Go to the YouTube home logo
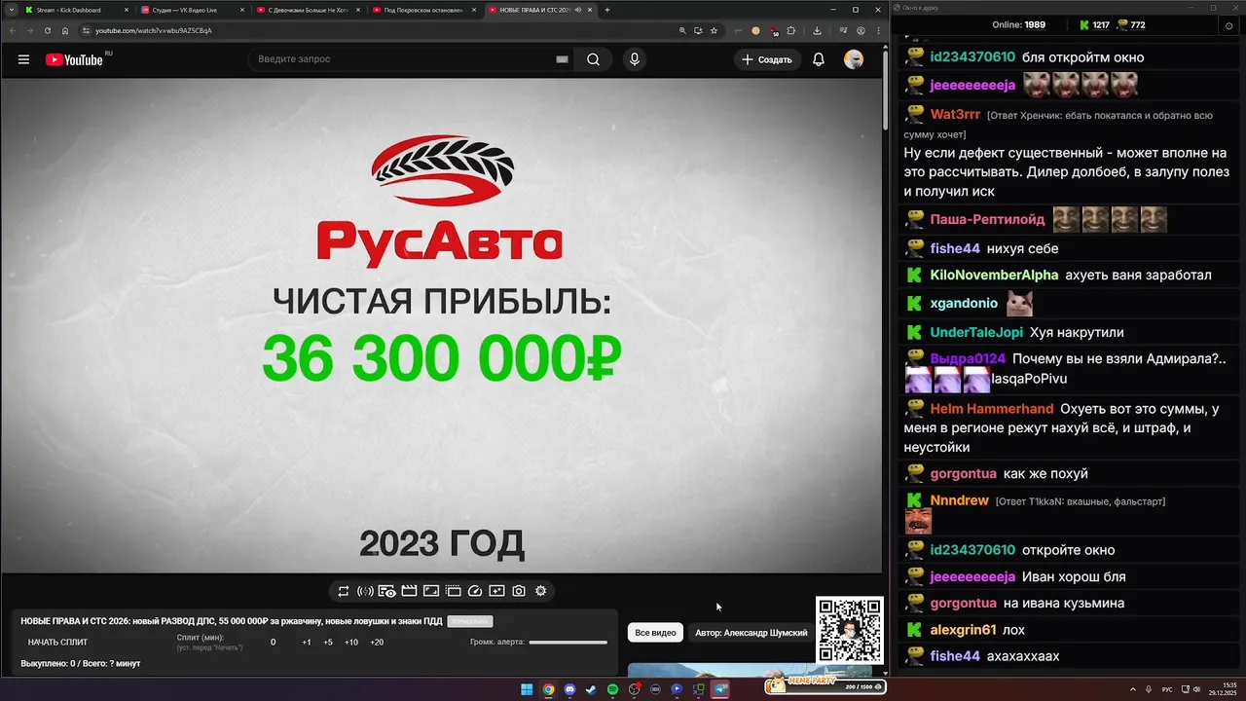The width and height of the screenshot is (1246, 701). (74, 59)
